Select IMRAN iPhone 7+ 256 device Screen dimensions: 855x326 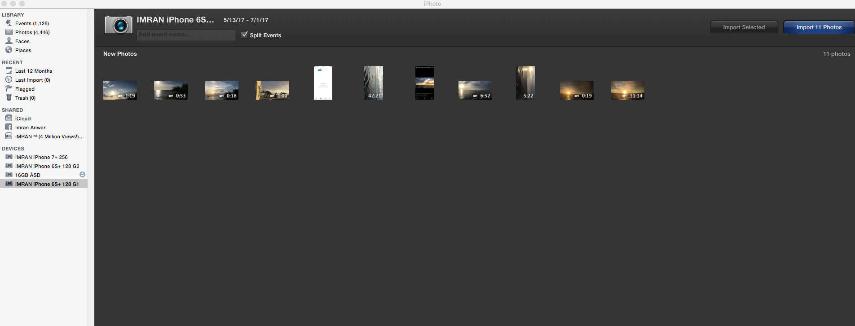click(x=41, y=157)
